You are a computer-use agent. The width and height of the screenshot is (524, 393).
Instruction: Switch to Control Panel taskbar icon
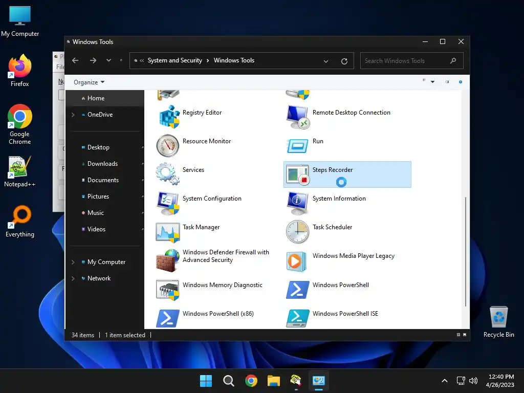click(318, 381)
